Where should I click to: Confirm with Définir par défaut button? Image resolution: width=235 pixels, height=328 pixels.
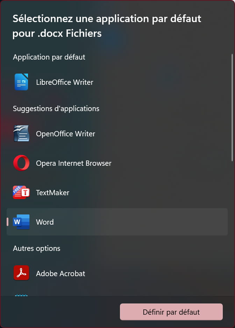pyautogui.click(x=171, y=312)
